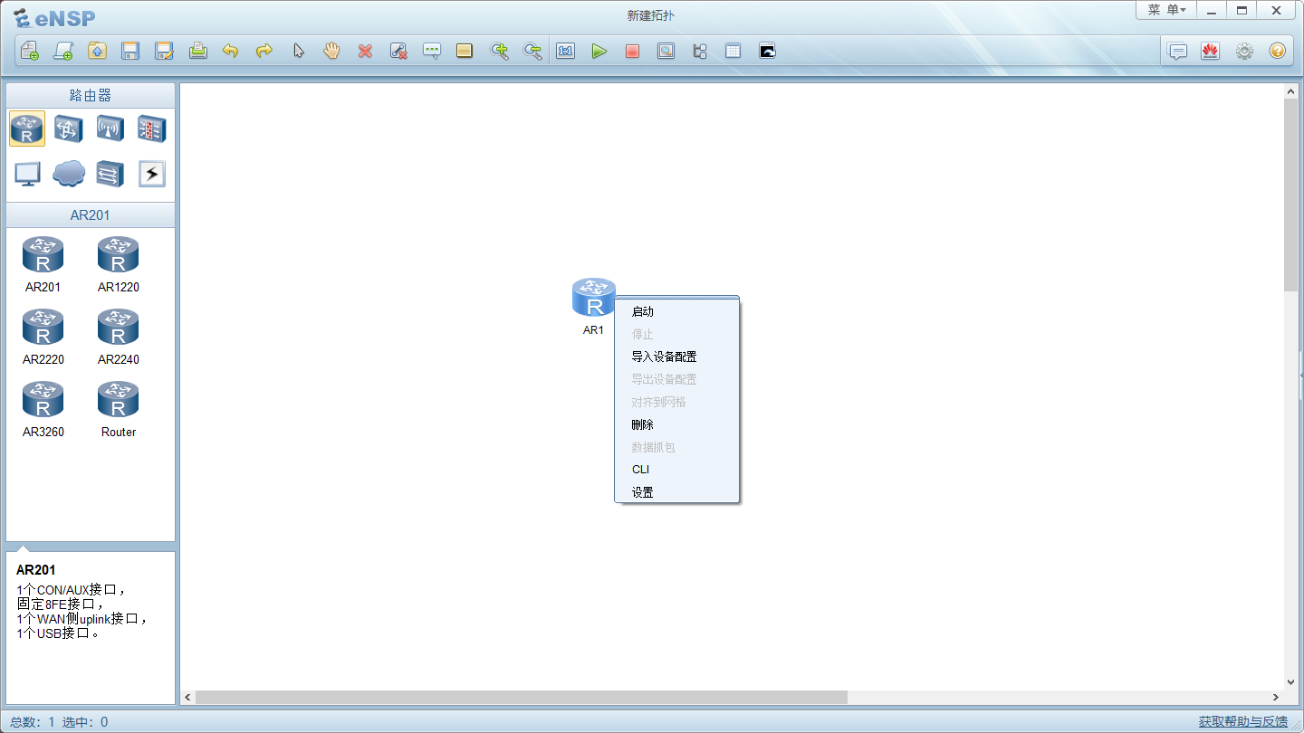Pick the AR1220 router model
The image size is (1304, 733).
click(119, 264)
